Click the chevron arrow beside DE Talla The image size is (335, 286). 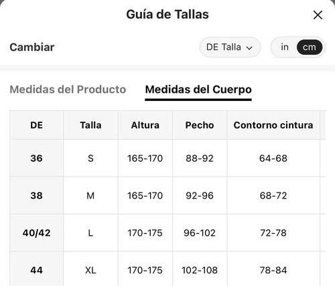(249, 47)
